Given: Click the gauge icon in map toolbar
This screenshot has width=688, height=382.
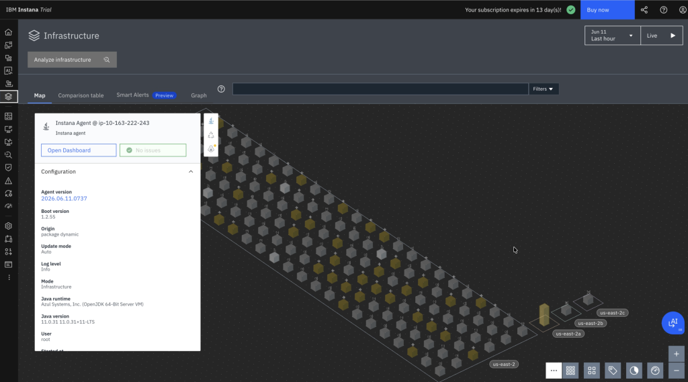Looking at the screenshot, I should pos(655,371).
